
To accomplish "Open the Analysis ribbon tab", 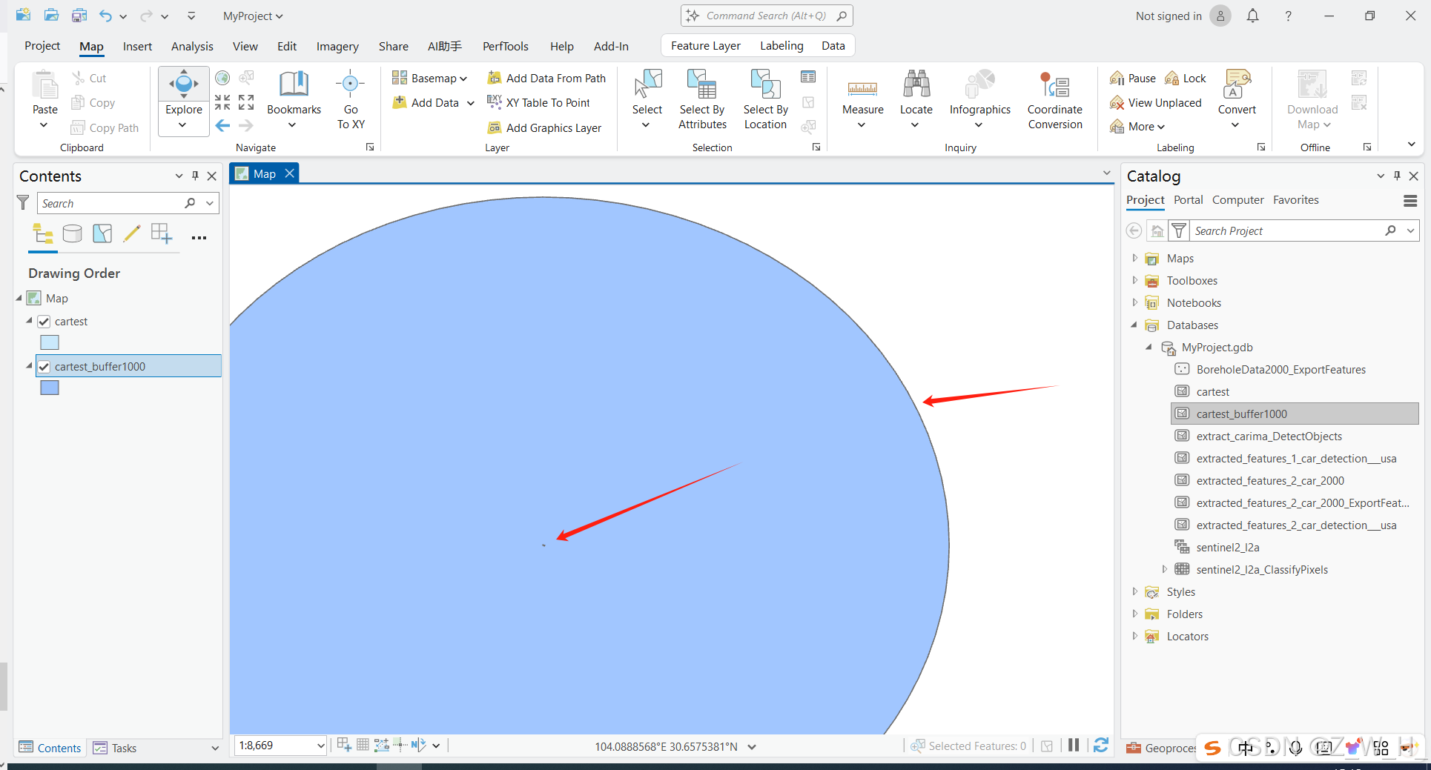I will pyautogui.click(x=192, y=46).
